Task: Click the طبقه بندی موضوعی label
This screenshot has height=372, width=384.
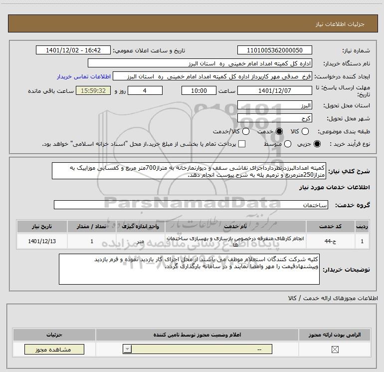Action: (344, 131)
